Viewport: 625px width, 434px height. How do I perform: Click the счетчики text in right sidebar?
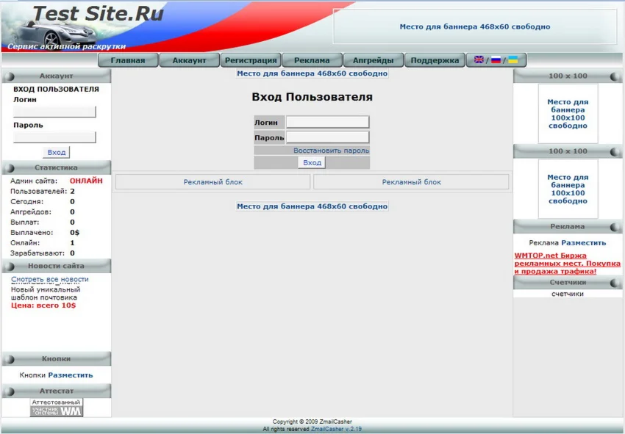click(568, 294)
